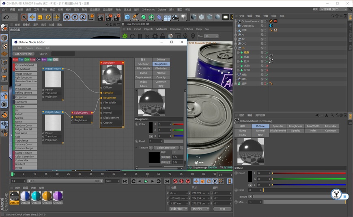Click the OctaneSky environment tag
The image size is (353, 217).
pos(271,26)
